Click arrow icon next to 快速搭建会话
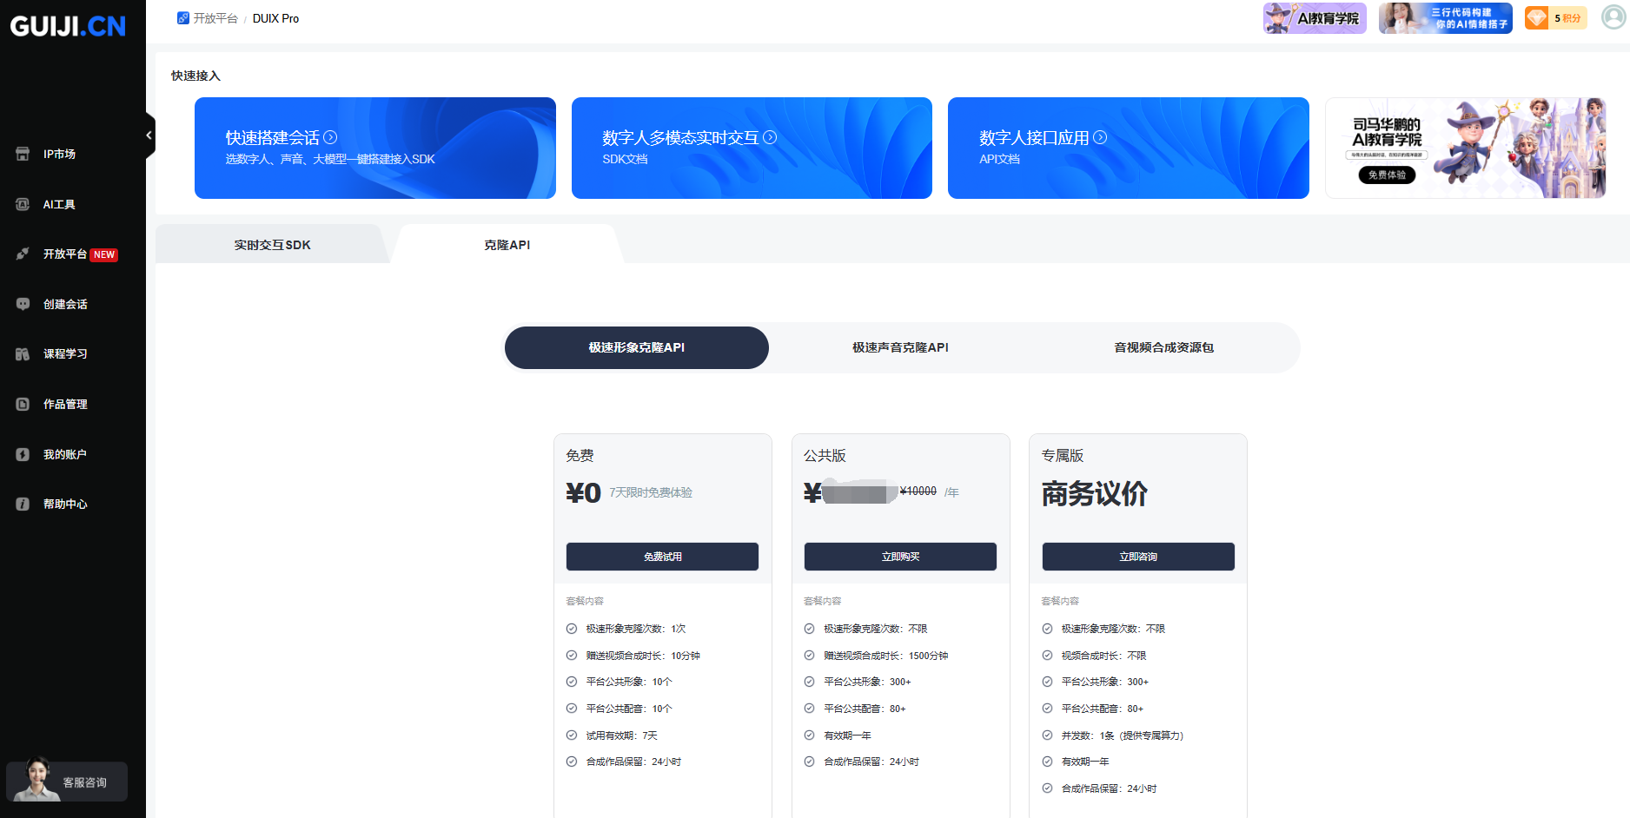Screen dimensions: 1630x818 (x=330, y=137)
